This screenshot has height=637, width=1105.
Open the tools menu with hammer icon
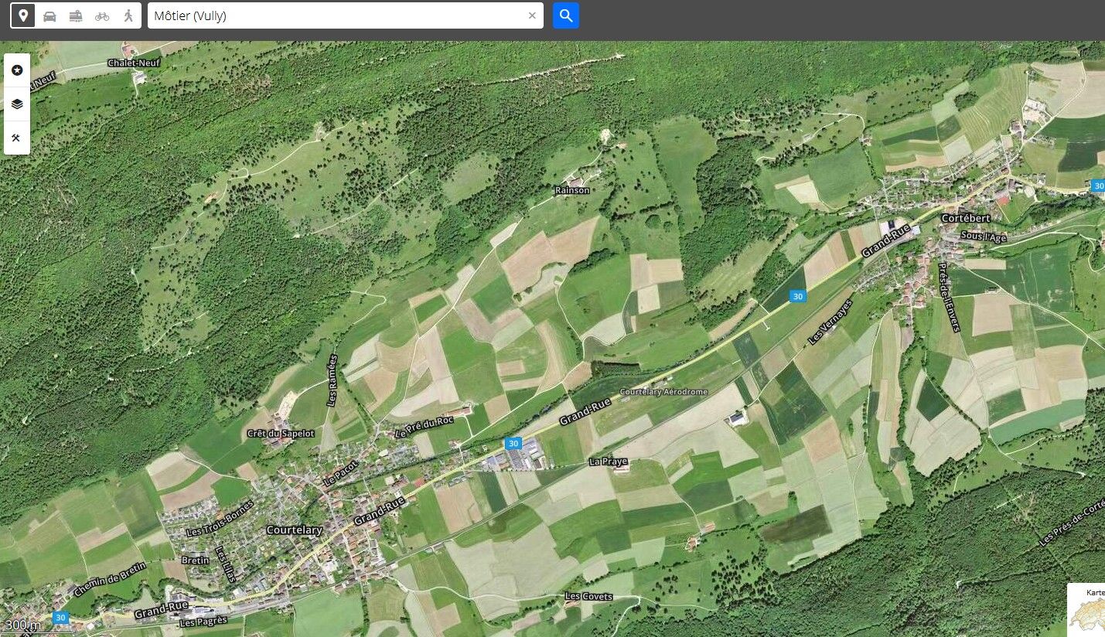[17, 138]
